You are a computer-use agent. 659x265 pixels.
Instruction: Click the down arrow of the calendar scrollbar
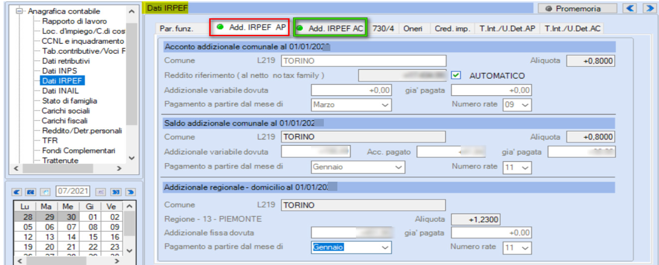coord(129,250)
